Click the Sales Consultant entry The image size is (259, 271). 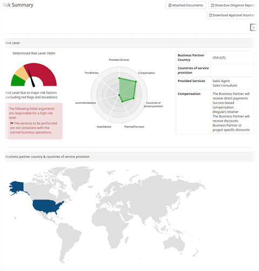(225, 85)
